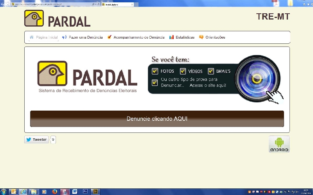Open Photoshop from the taskbar
313x195 pixels.
click(85, 191)
